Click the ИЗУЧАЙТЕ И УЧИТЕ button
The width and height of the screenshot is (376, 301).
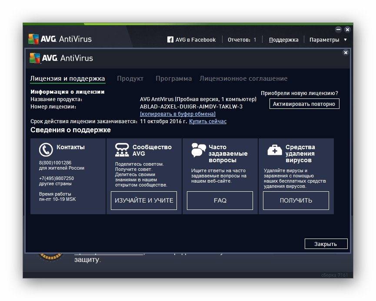click(x=144, y=200)
